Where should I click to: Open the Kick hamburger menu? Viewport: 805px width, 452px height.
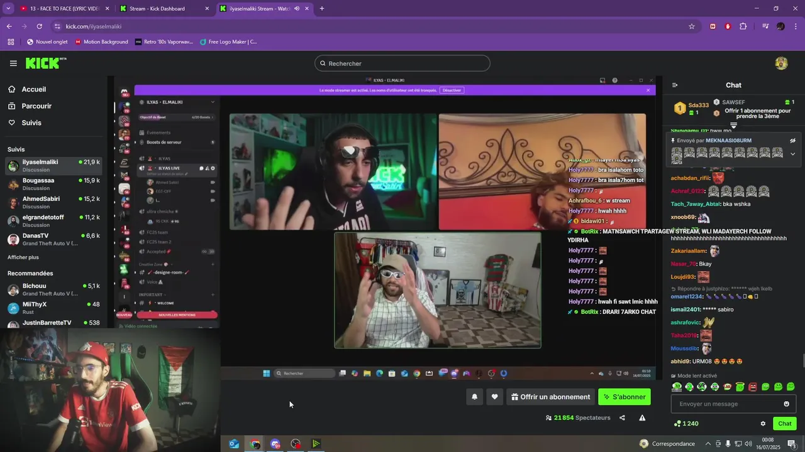click(x=13, y=63)
